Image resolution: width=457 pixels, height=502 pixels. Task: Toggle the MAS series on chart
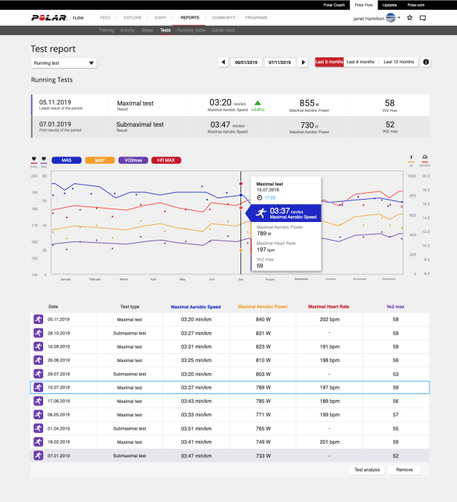(x=66, y=160)
